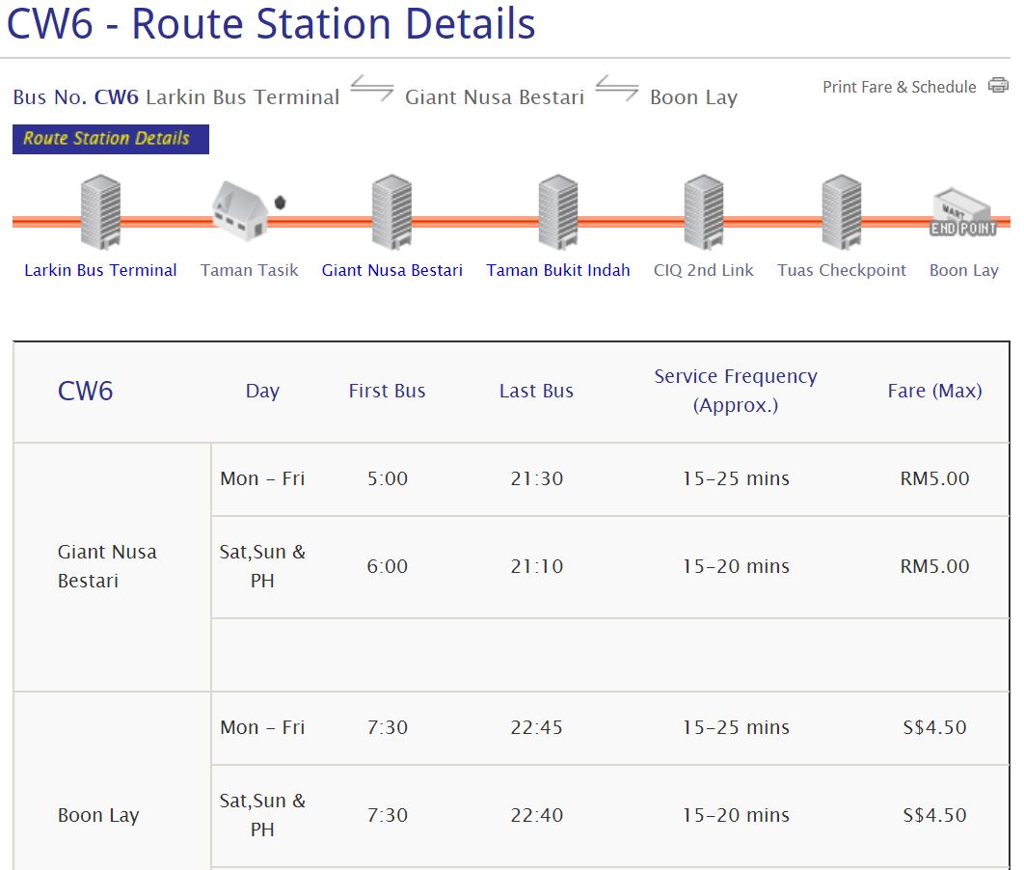The image size is (1024, 870).
Task: Click the CIQ 2nd Link building icon
Action: tap(704, 212)
